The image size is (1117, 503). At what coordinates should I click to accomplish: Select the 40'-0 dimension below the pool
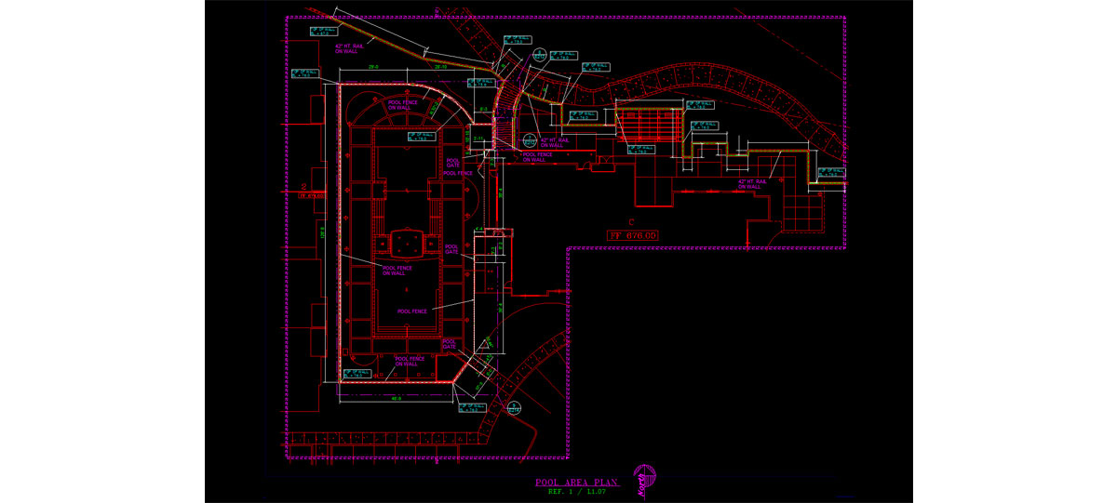point(395,400)
